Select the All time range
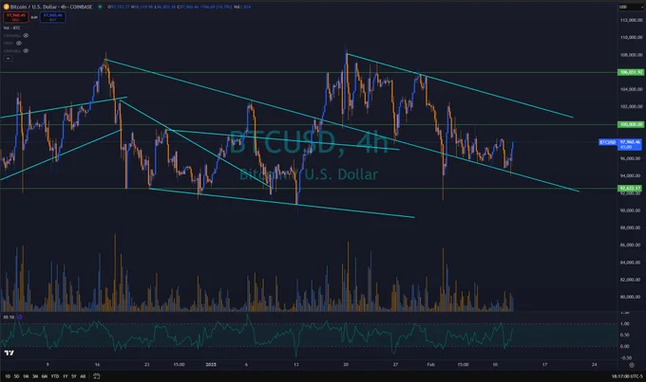The height and width of the screenshot is (382, 646). (83, 376)
